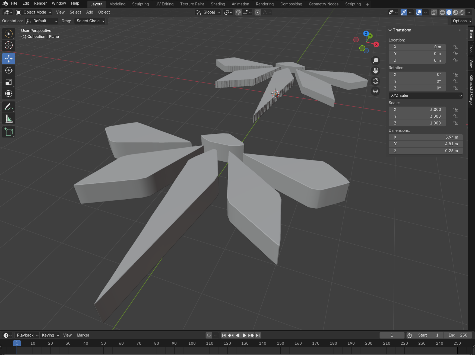Click the End frame field
This screenshot has width=475, height=355.
point(458,335)
